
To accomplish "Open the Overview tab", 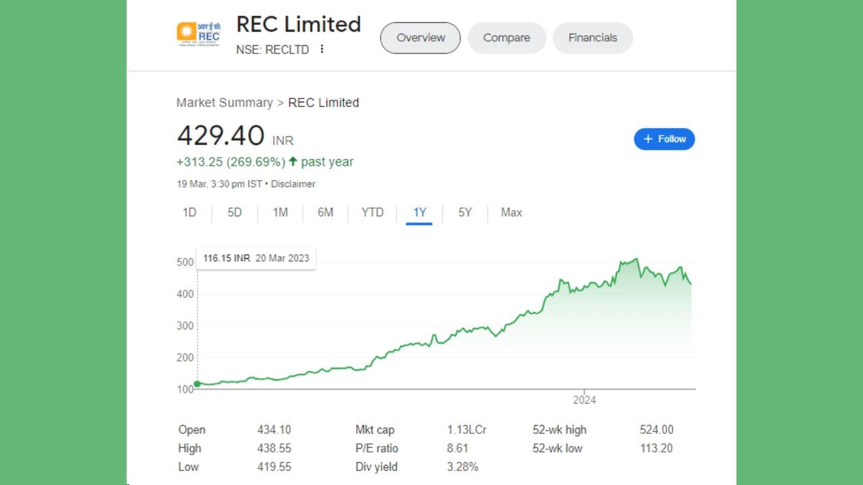I will (421, 38).
